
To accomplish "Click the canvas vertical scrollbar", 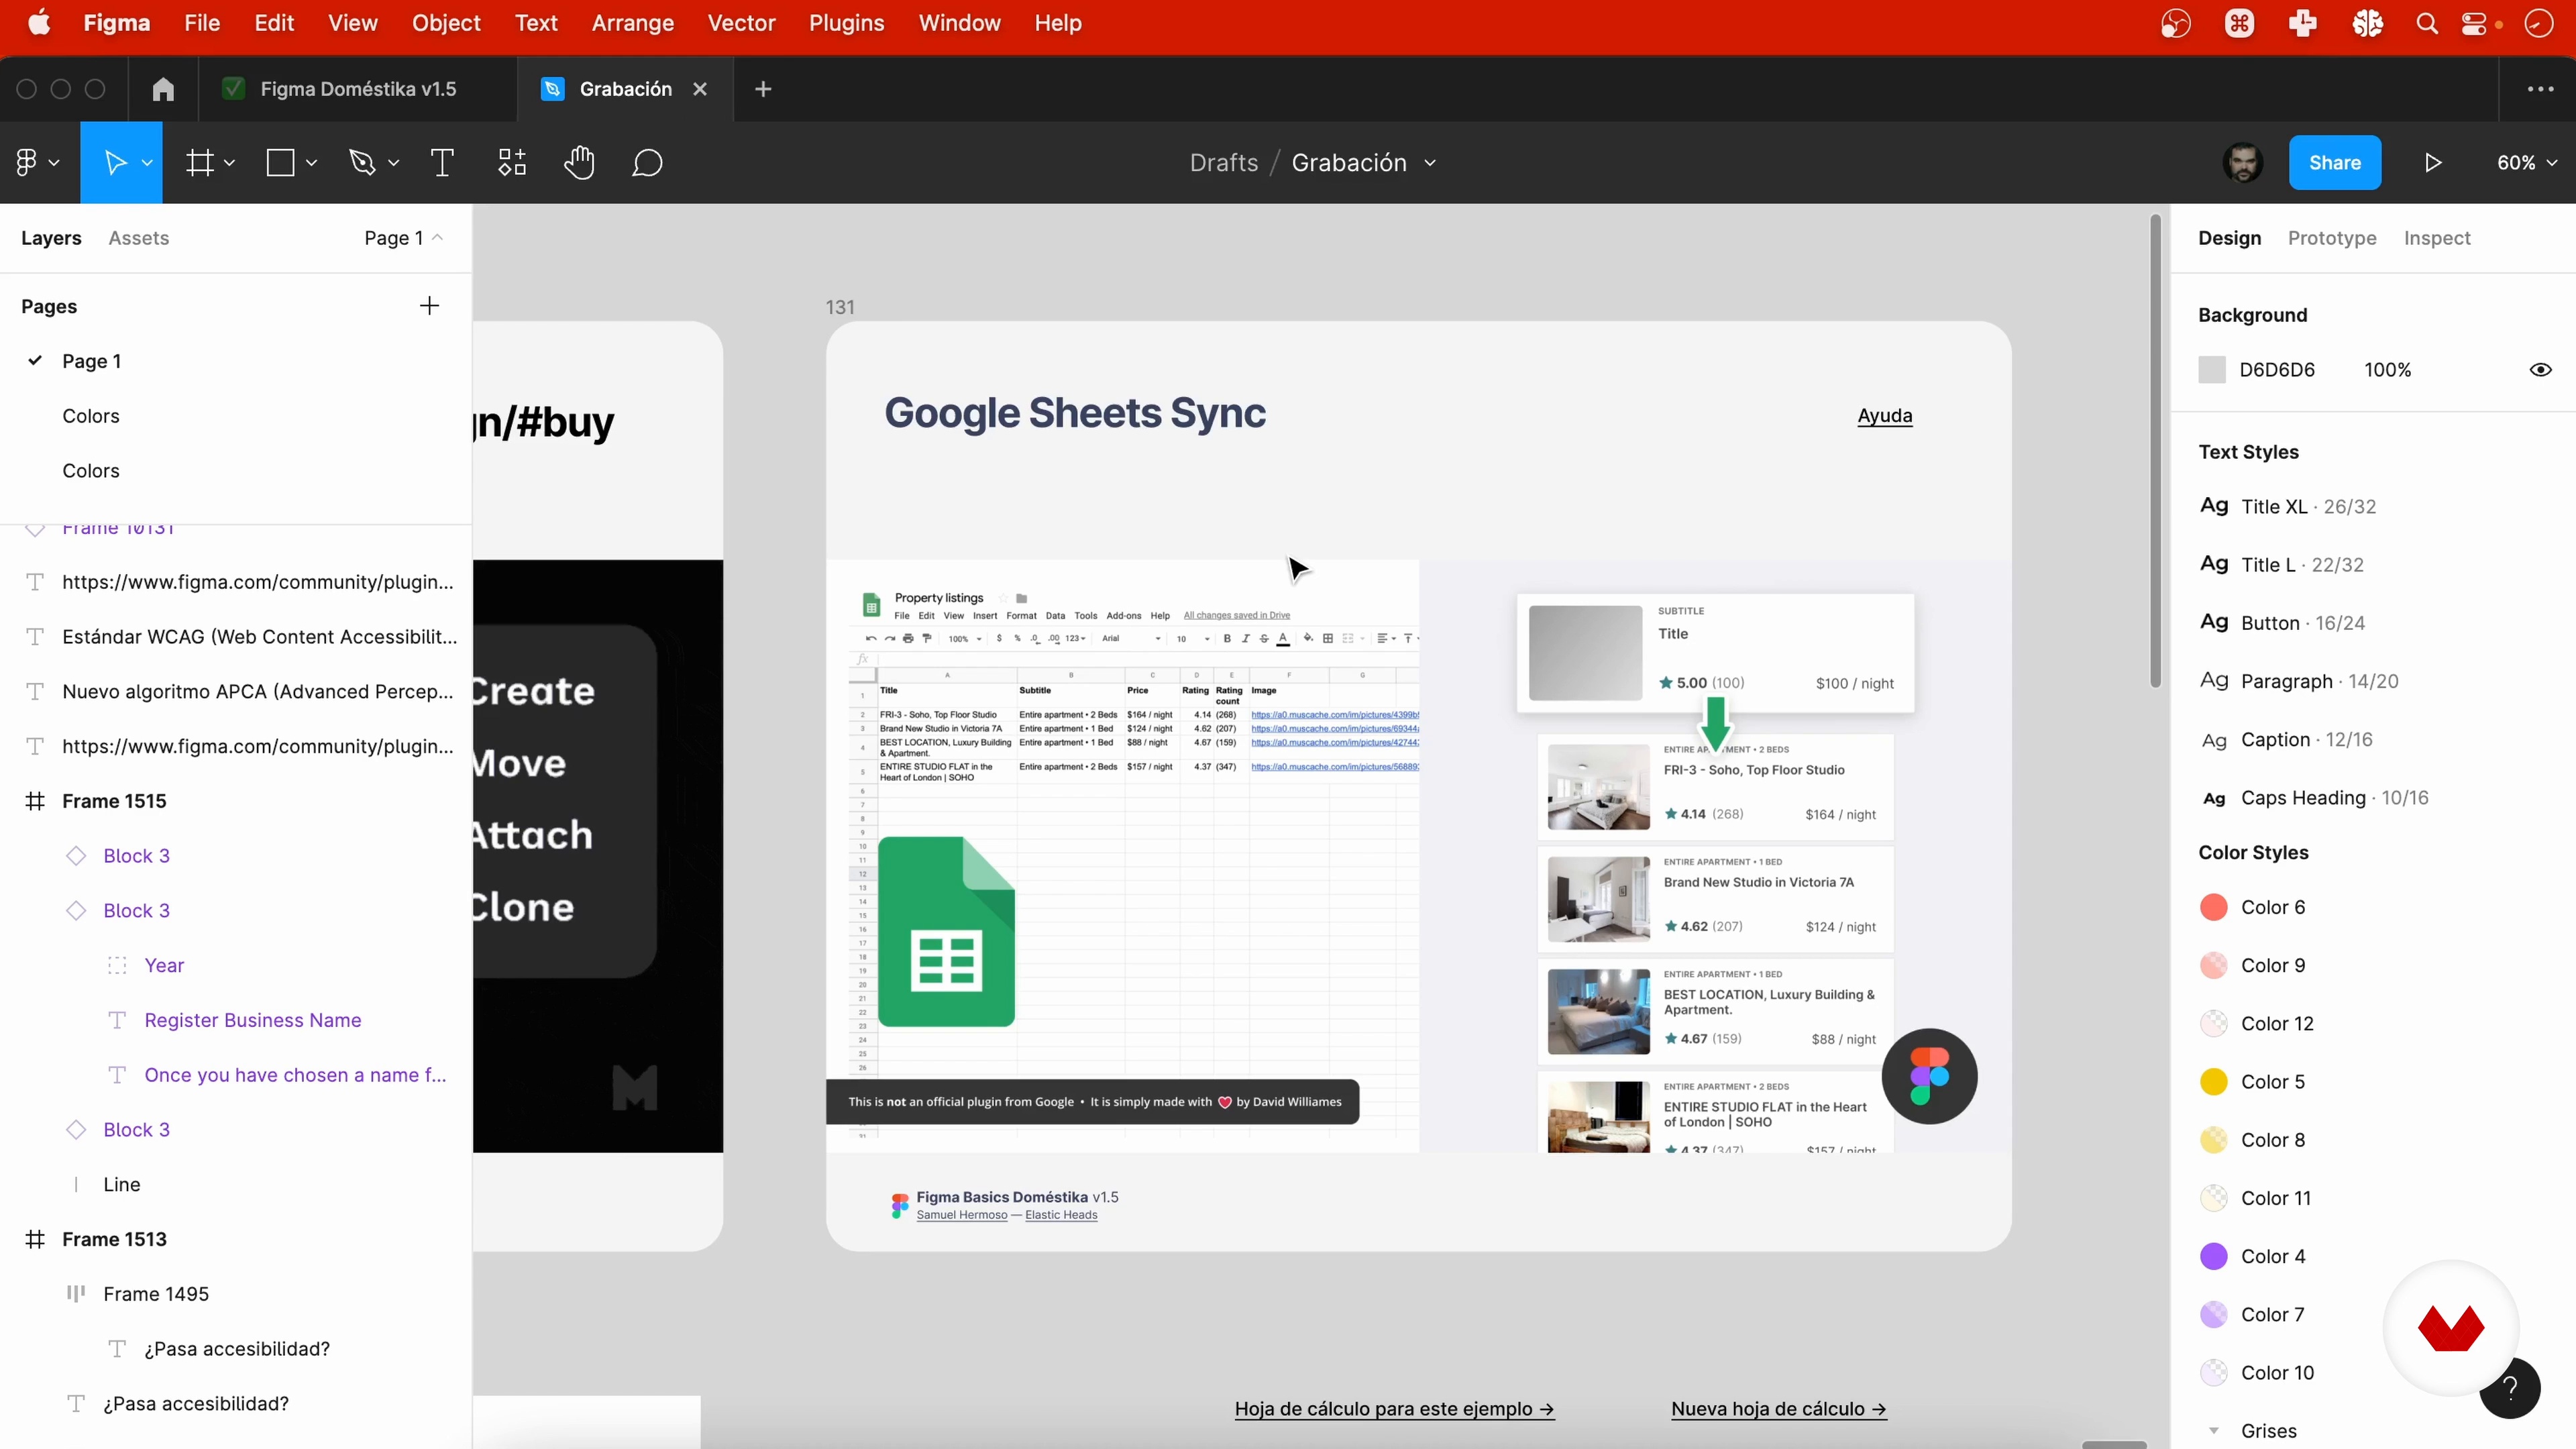I will [2155, 452].
